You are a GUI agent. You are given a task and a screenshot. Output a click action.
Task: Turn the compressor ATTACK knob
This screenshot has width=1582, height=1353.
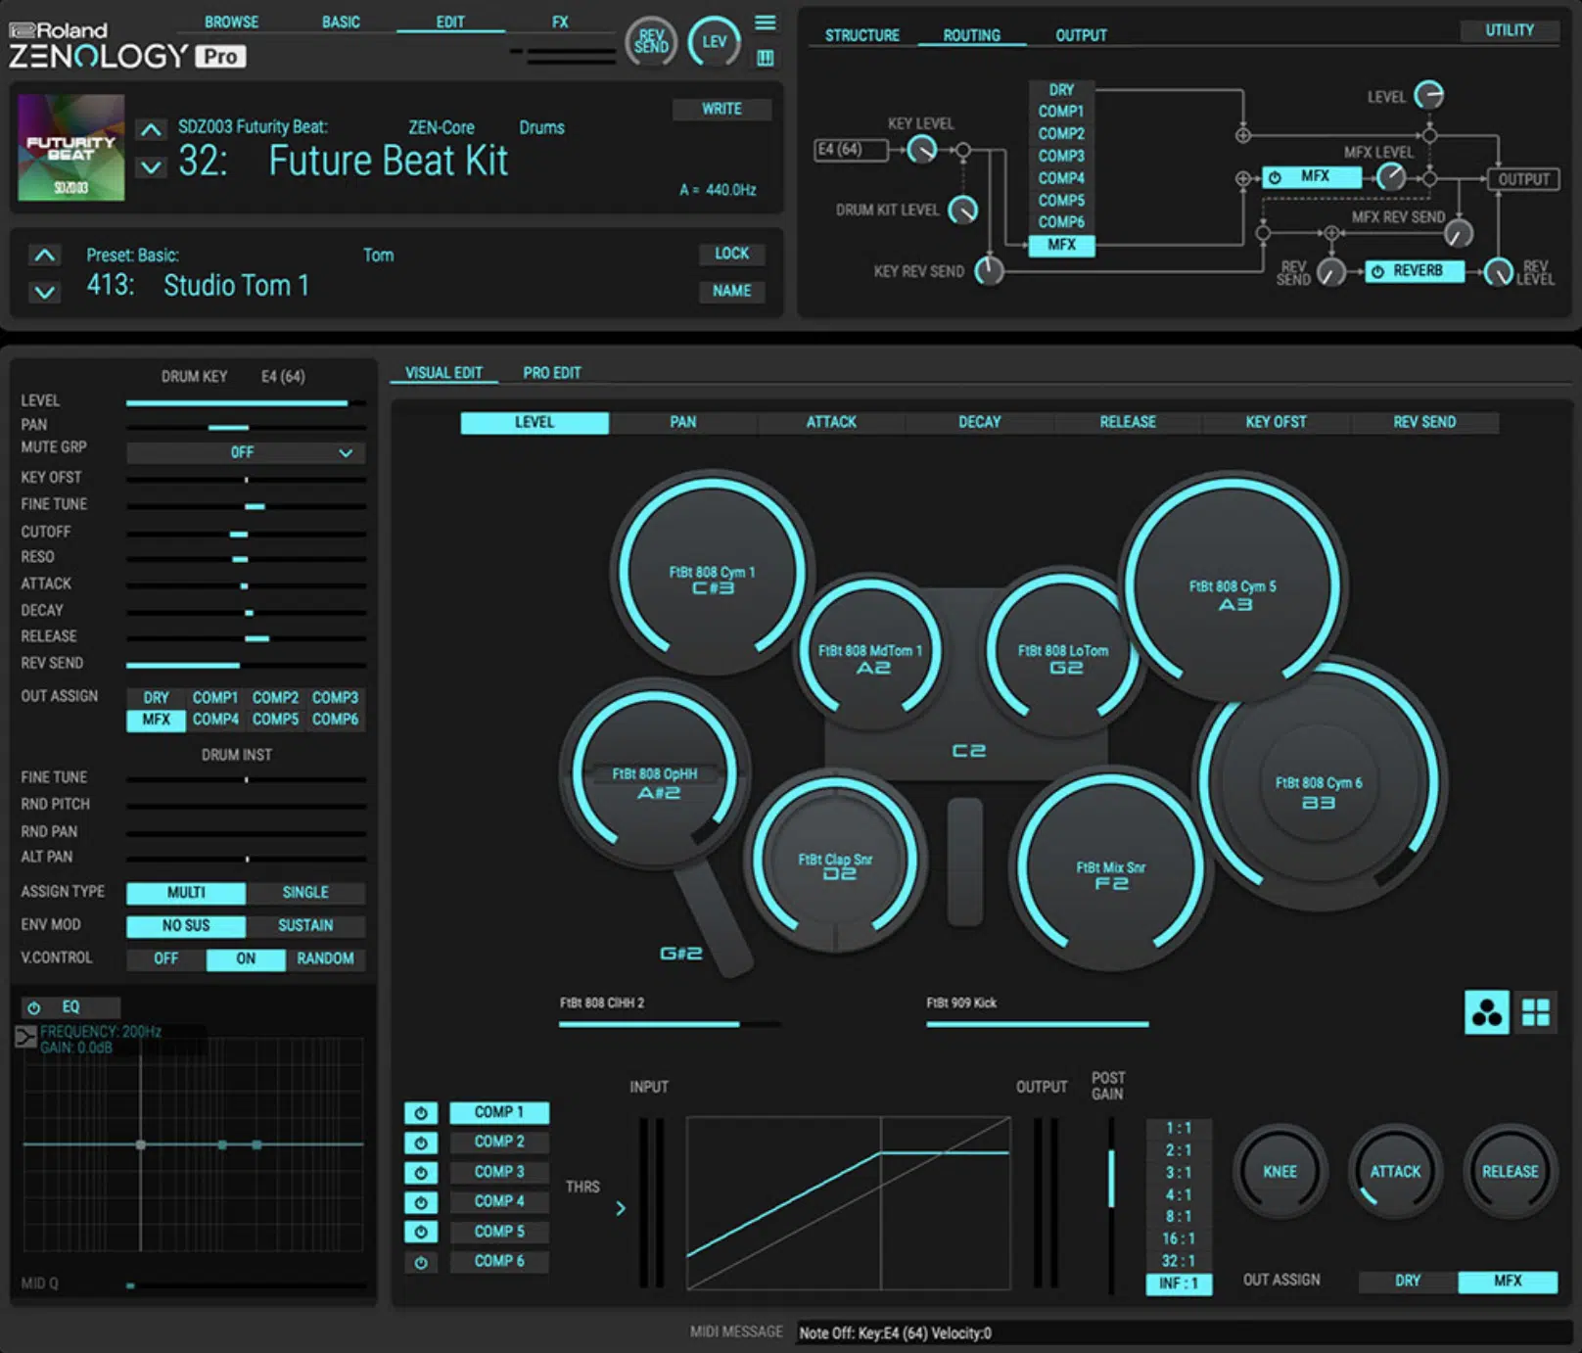coord(1395,1171)
